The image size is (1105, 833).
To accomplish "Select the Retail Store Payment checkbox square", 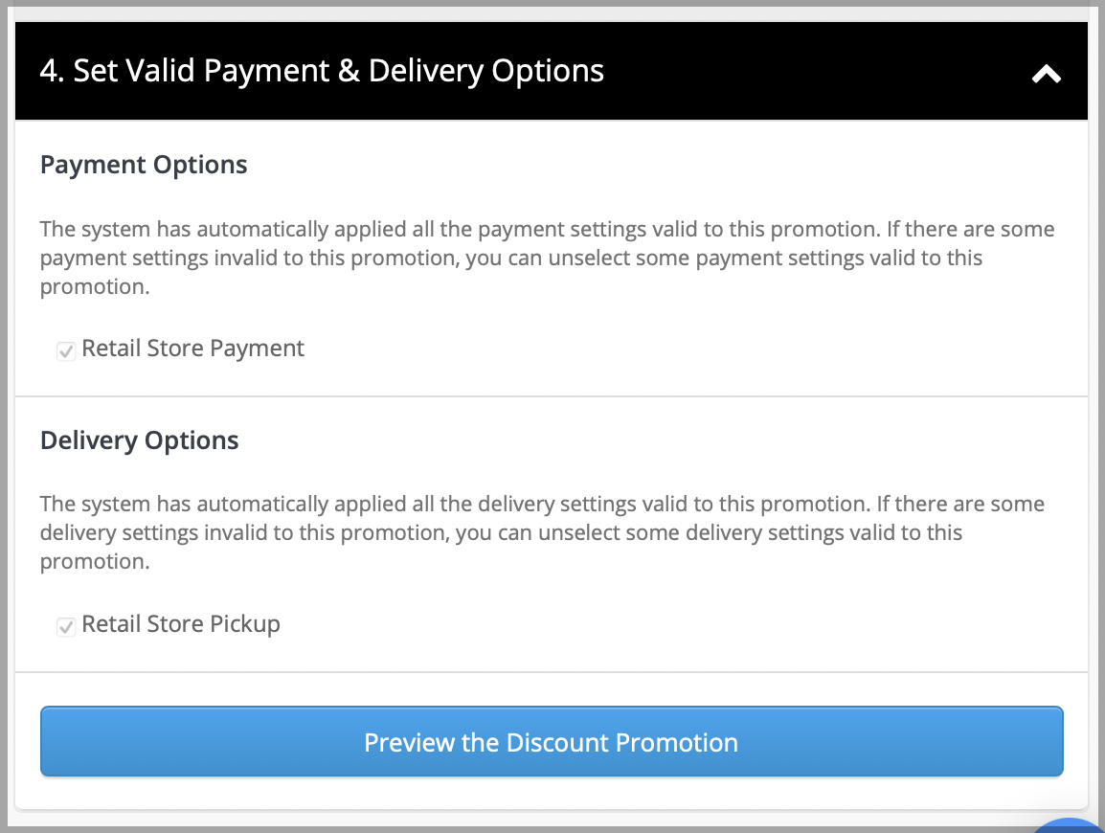I will click(x=65, y=350).
